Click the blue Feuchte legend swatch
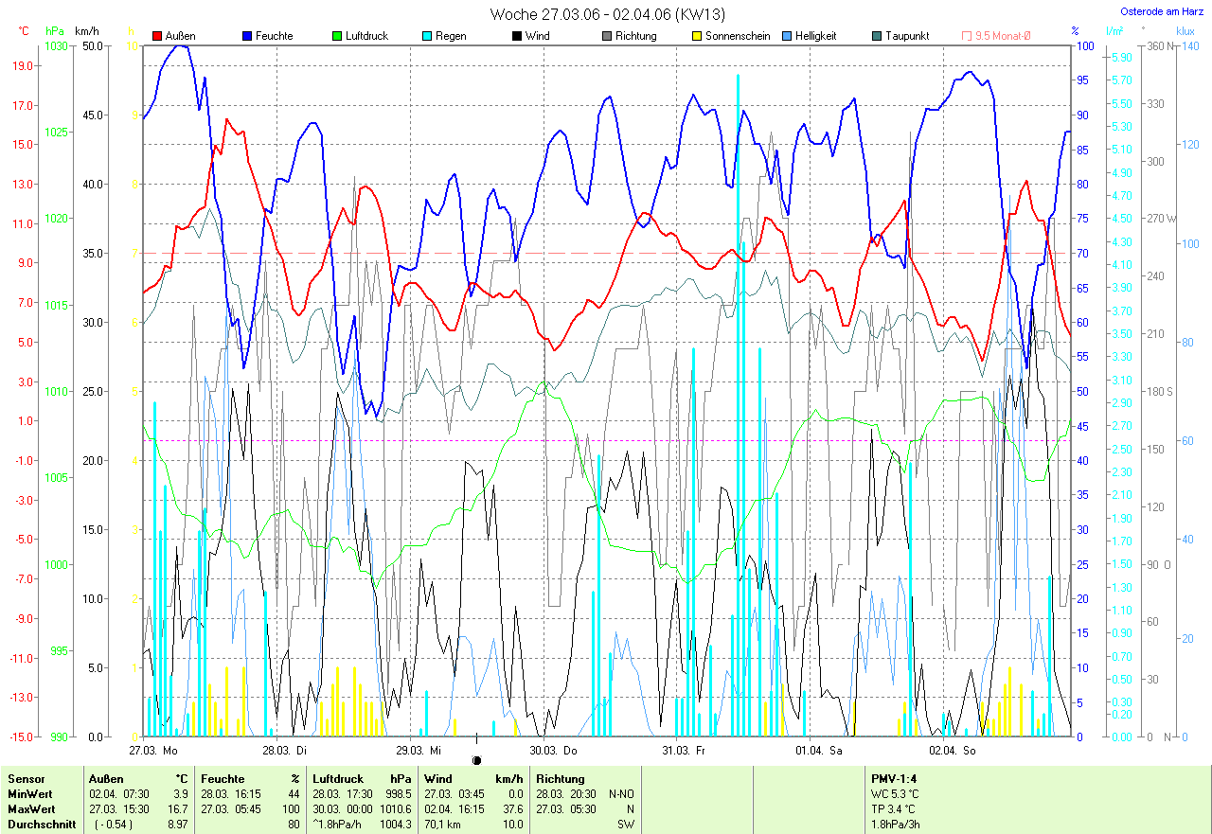This screenshot has height=834, width=1212. coord(247,36)
